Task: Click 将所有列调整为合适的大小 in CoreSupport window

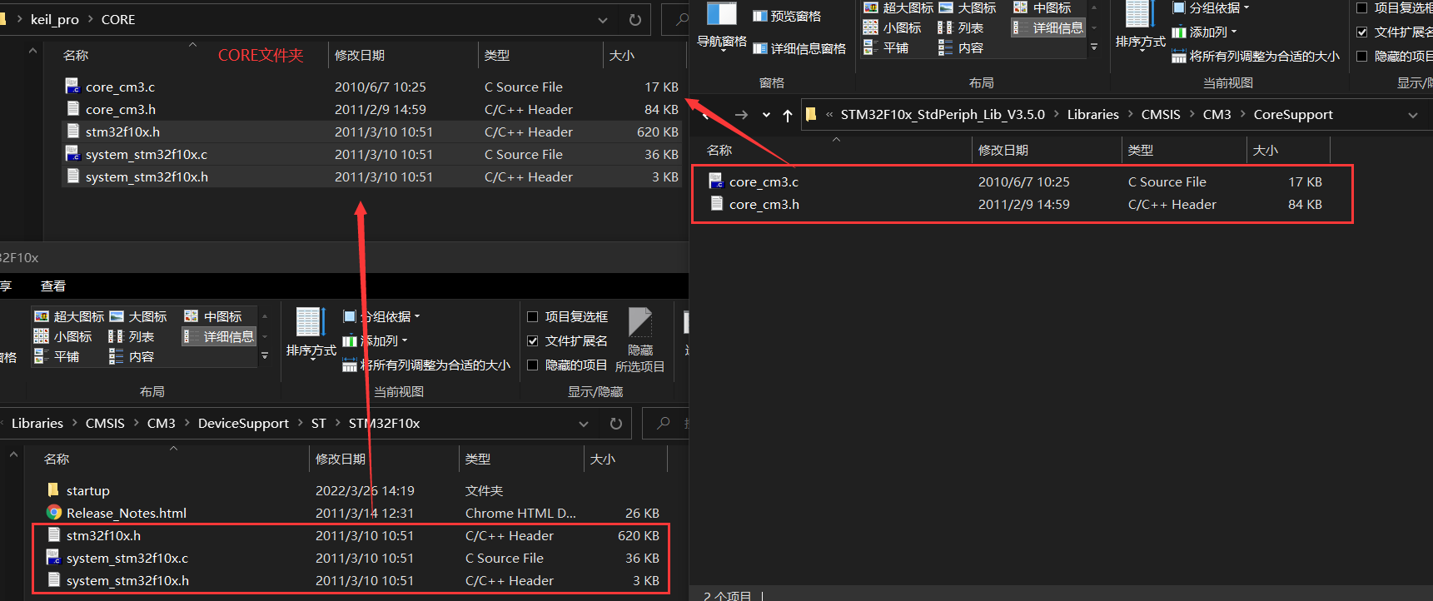Action: point(1256,56)
